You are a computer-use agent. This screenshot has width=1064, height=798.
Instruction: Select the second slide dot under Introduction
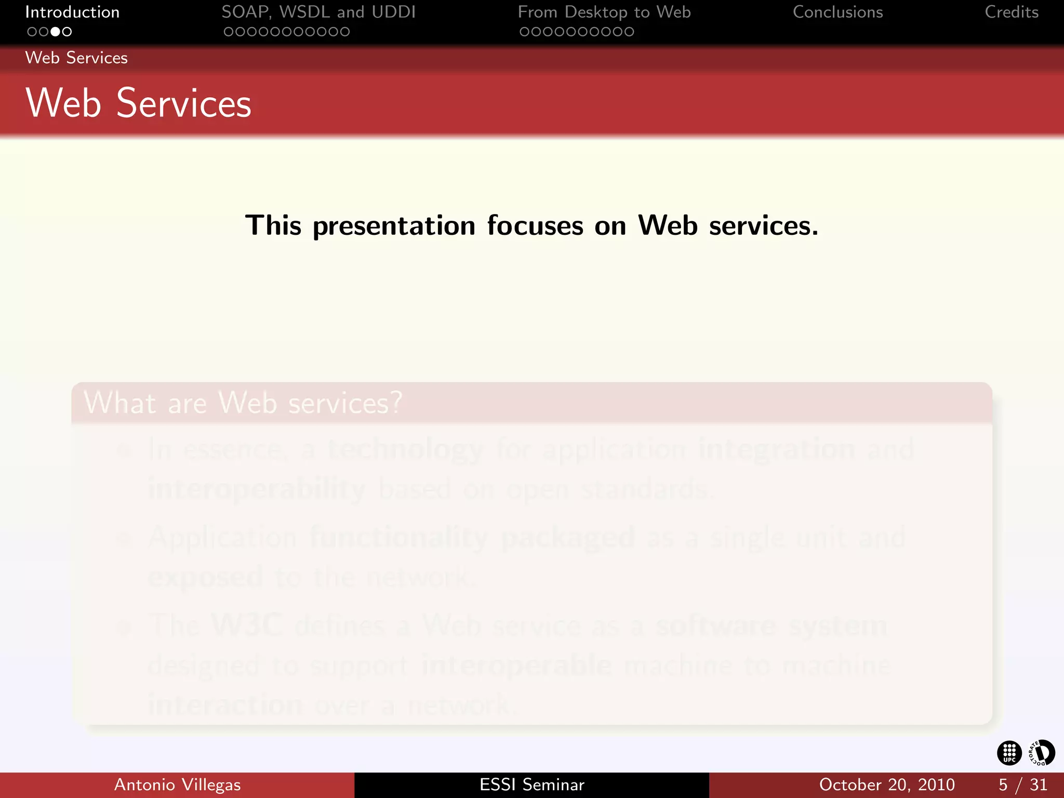pyautogui.click(x=44, y=32)
